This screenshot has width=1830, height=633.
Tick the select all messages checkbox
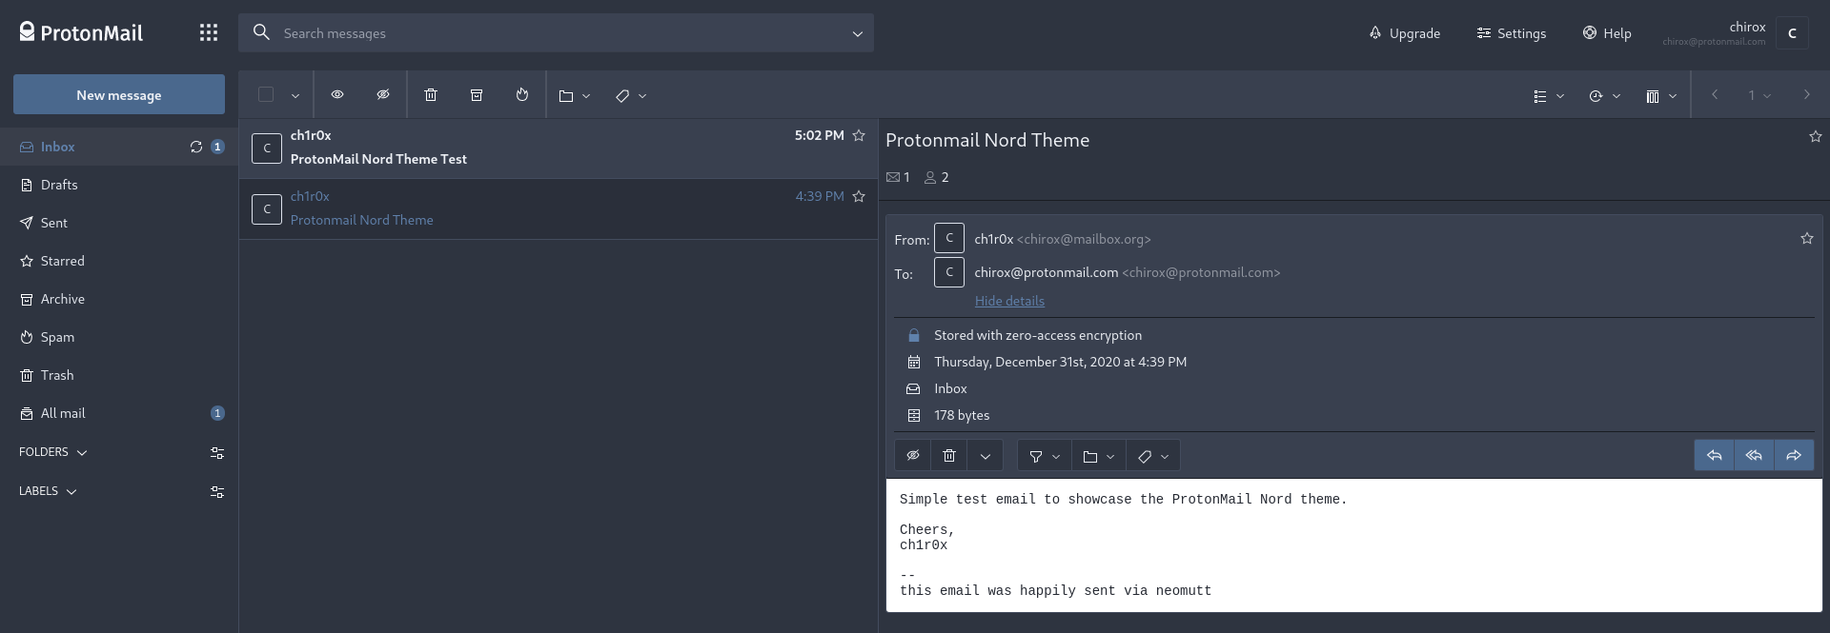click(x=266, y=94)
